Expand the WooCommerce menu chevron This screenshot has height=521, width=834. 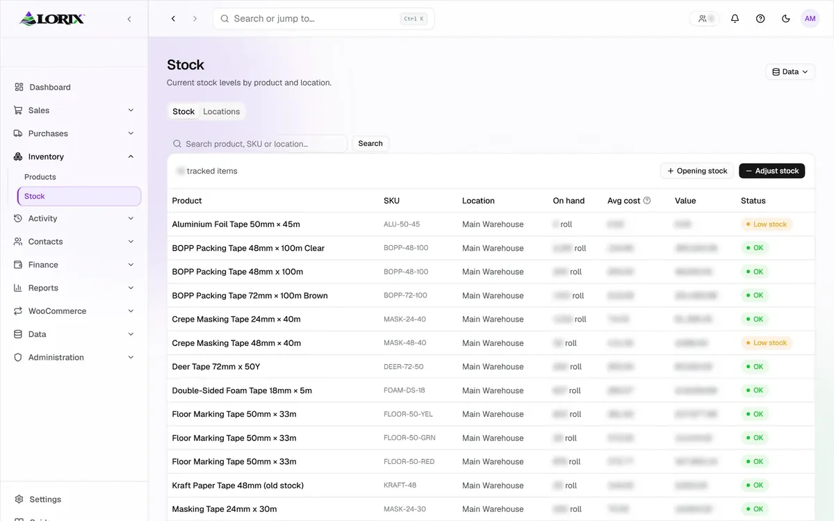click(x=131, y=311)
